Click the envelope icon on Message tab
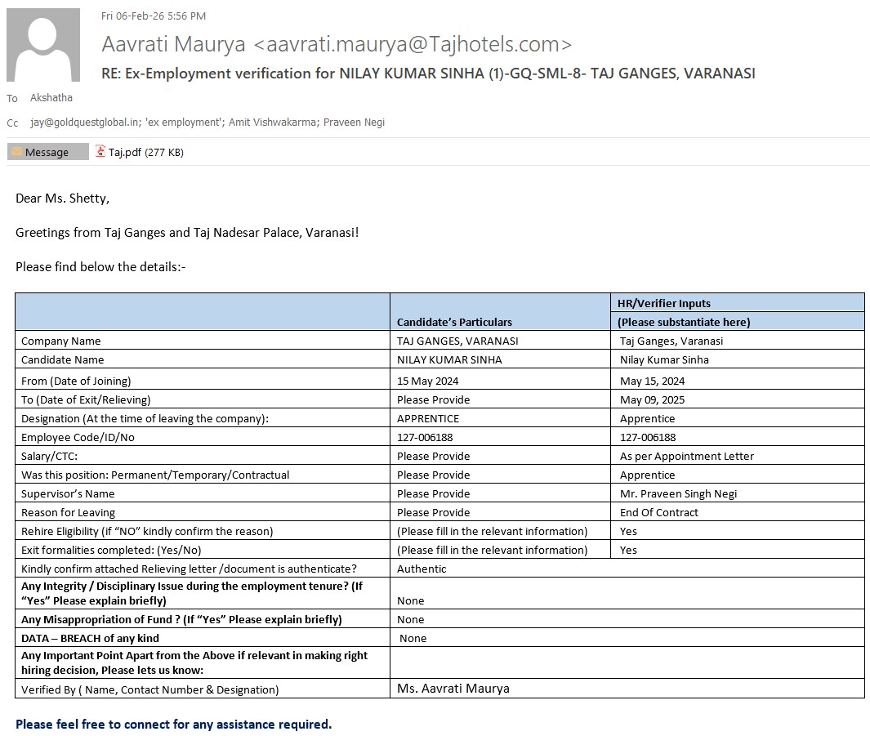Viewport: 870px width, 736px height. [x=16, y=152]
